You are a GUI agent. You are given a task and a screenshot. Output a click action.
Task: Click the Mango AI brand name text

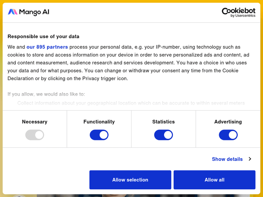point(34,12)
